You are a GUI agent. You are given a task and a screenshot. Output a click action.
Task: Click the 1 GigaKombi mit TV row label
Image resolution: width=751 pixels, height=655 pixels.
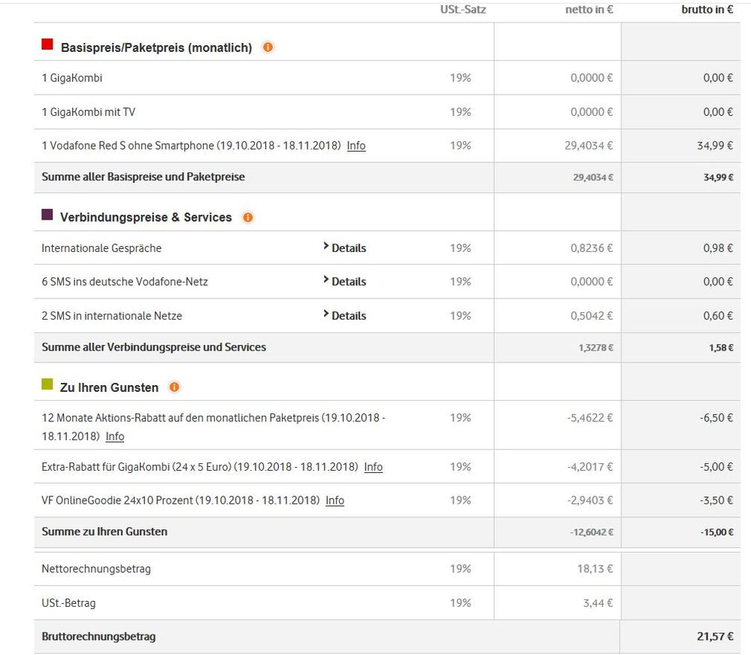89,112
